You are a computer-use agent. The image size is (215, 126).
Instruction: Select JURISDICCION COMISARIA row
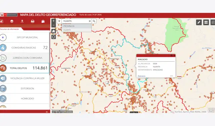[25, 58]
